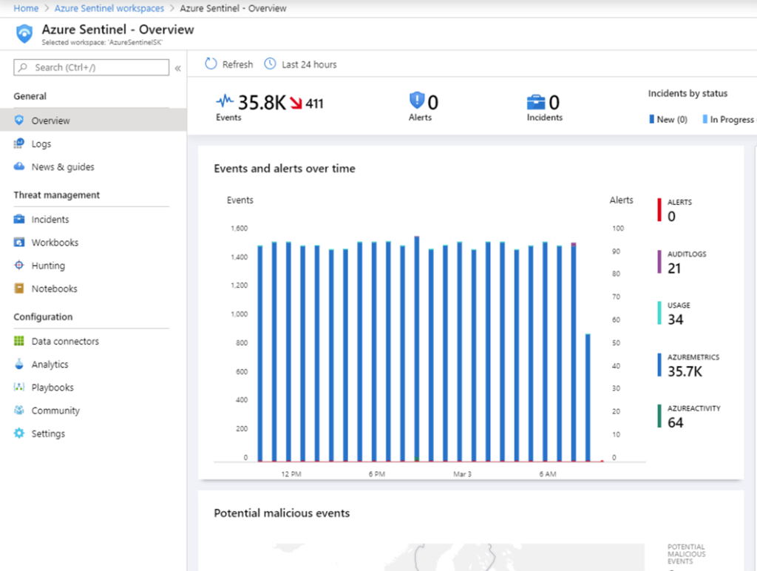The image size is (757, 571).
Task: Open the Community menu item
Action: click(x=93, y=410)
